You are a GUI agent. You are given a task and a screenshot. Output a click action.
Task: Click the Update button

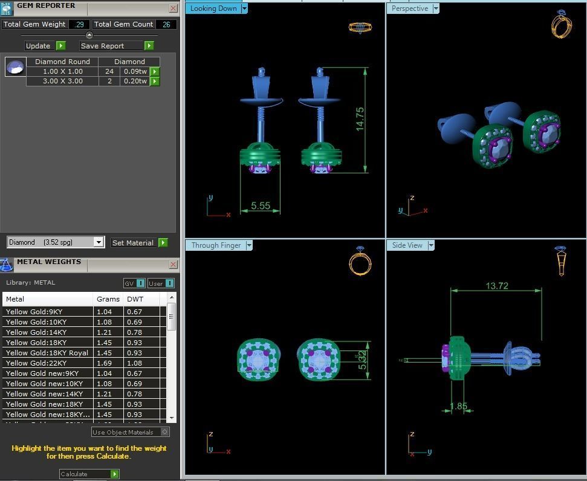click(41, 46)
